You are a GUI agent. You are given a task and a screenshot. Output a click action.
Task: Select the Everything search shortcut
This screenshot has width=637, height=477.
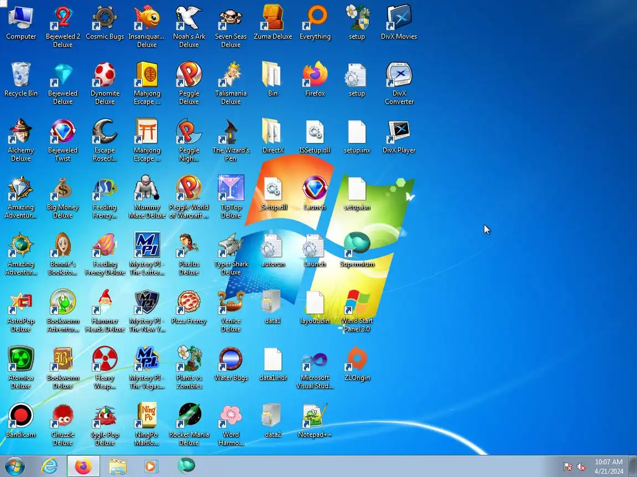point(315,18)
